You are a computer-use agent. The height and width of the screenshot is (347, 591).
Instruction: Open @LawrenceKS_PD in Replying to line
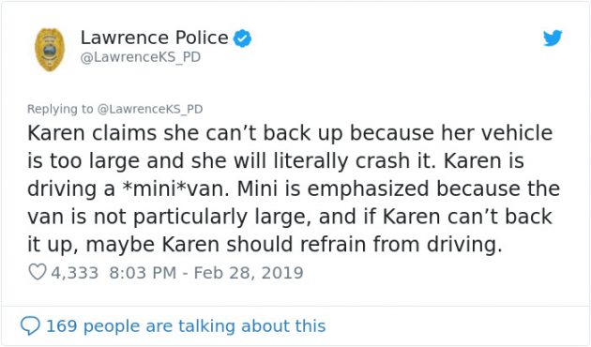tap(150, 109)
